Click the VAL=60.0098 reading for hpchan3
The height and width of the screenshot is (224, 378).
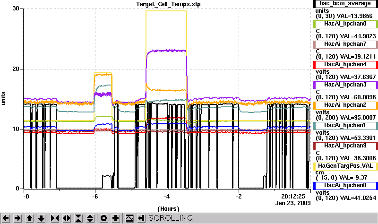coord(358,97)
